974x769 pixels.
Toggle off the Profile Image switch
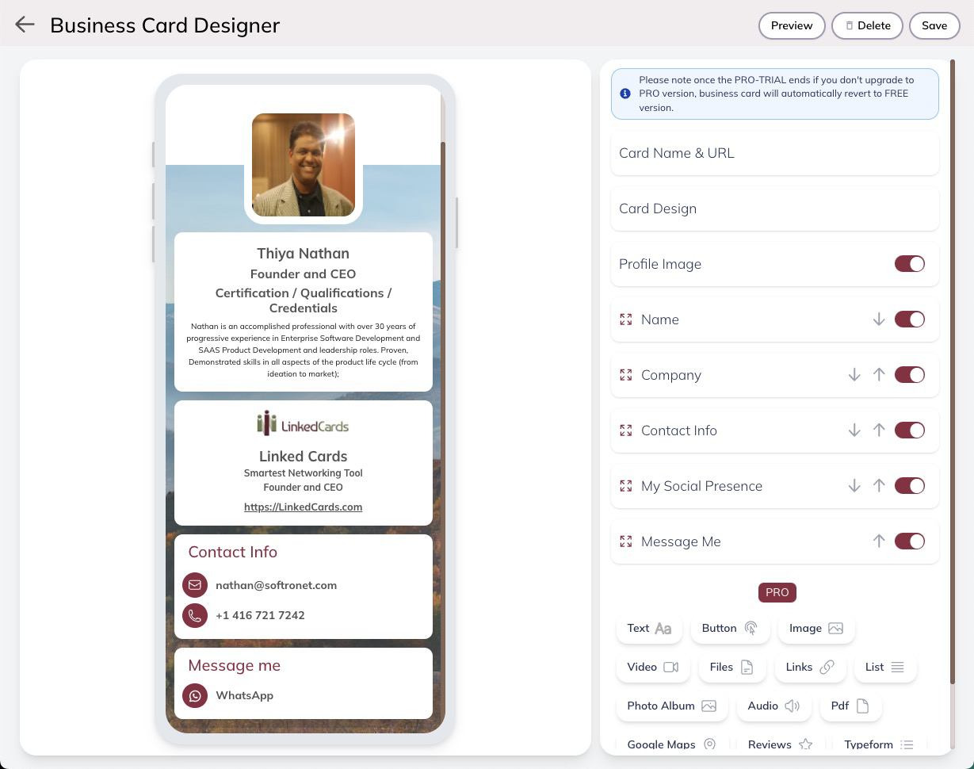coord(909,264)
